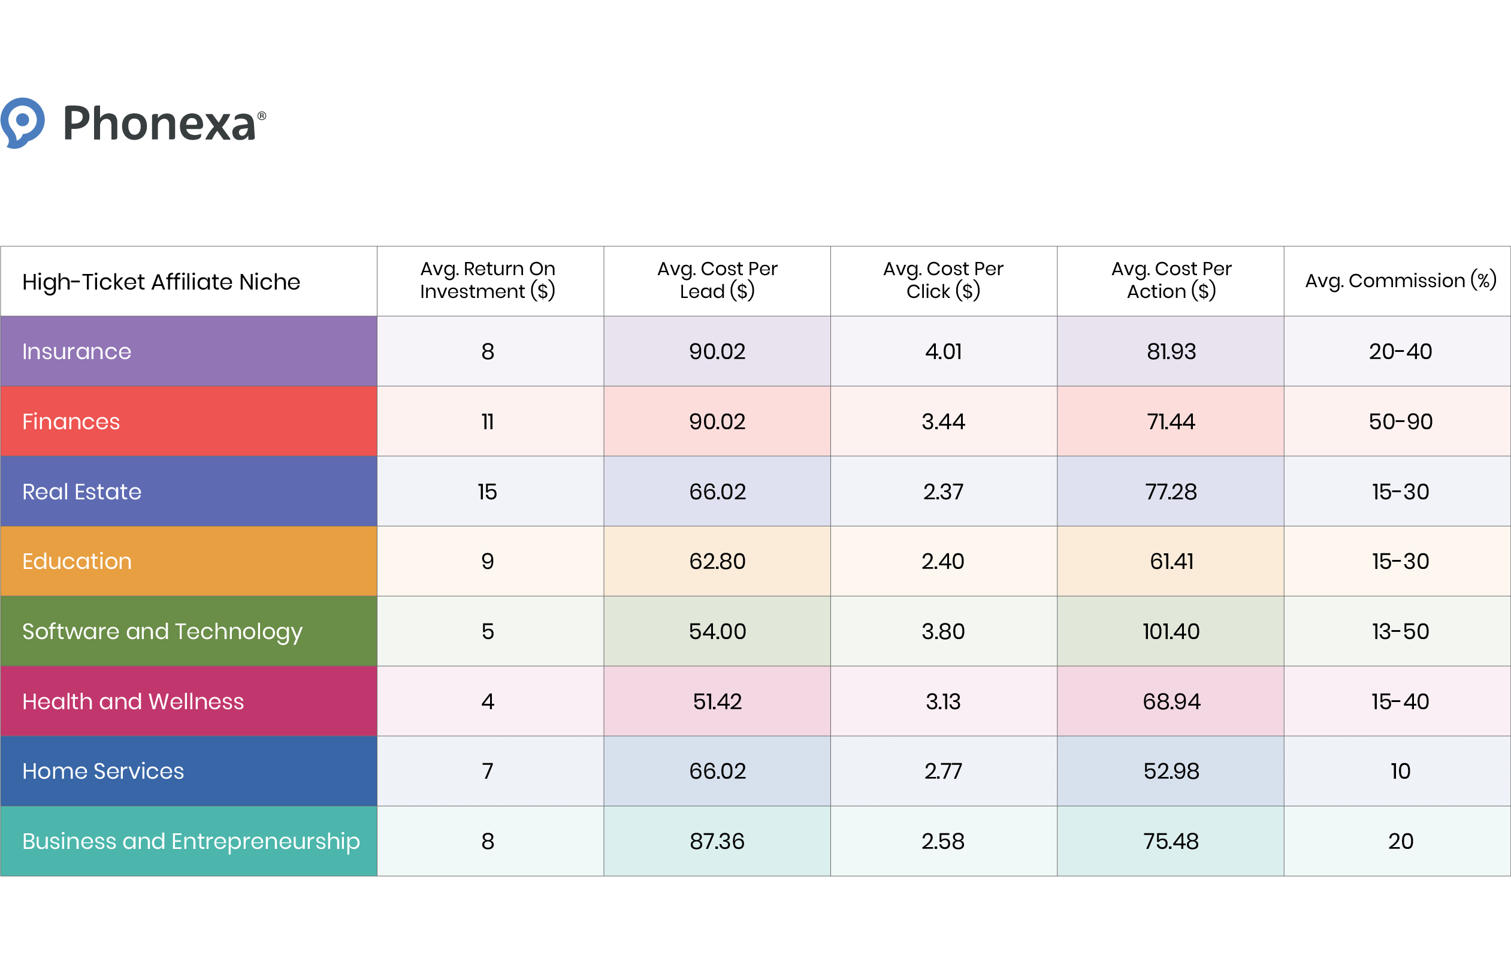Click the 90.02 cost per lead value for Insurance
The width and height of the screenshot is (1511, 964).
[x=717, y=351]
